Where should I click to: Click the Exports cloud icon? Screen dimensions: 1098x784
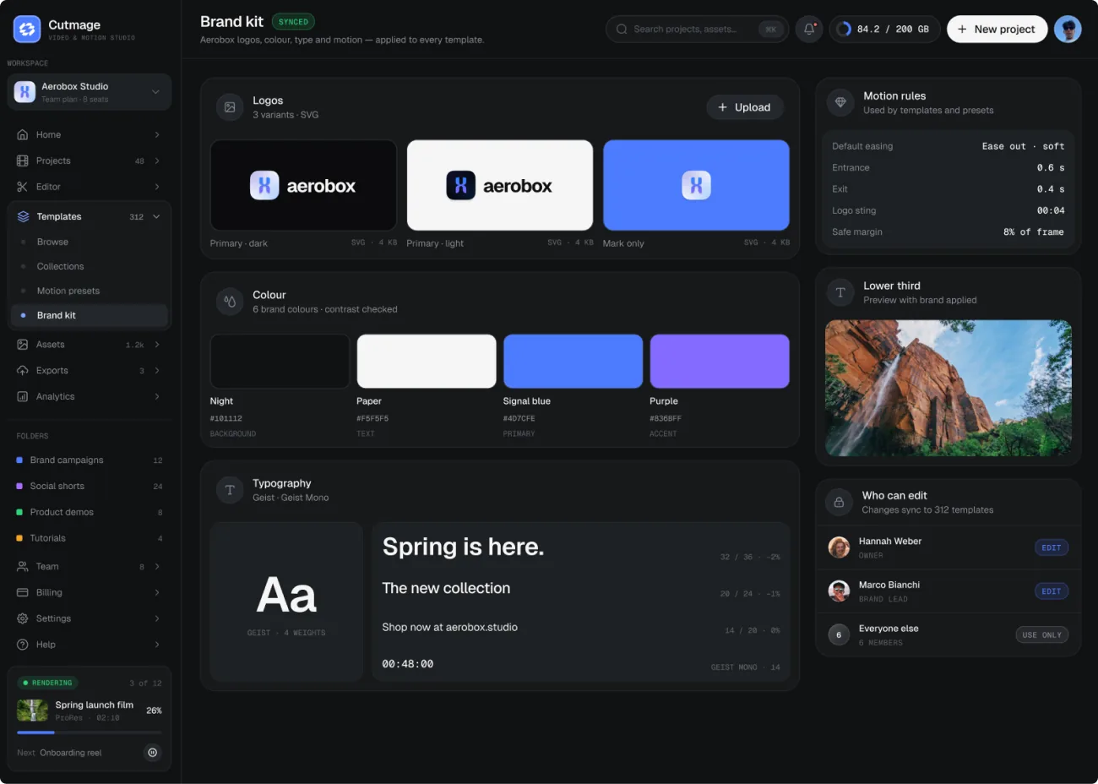23,370
